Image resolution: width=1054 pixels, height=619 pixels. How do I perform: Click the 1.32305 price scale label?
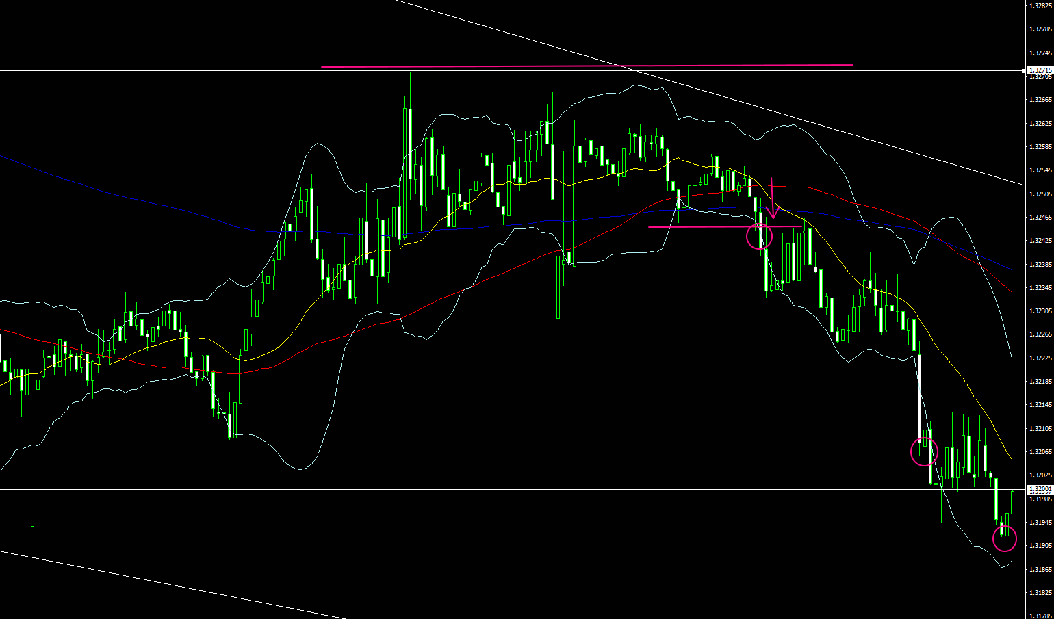pyautogui.click(x=1040, y=311)
